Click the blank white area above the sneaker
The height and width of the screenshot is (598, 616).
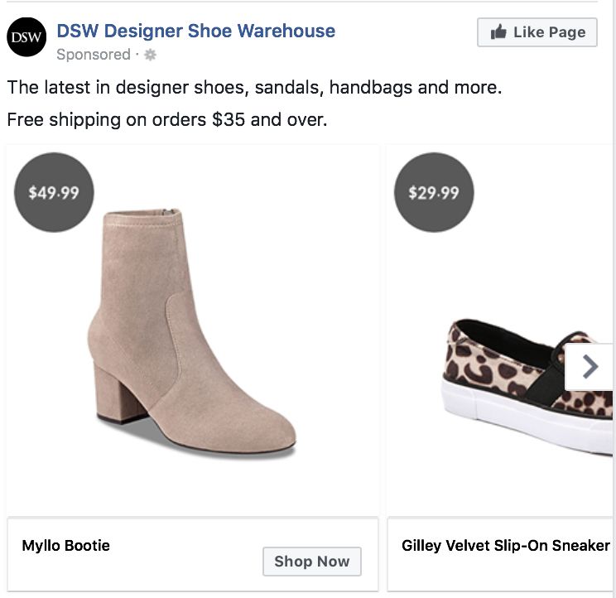click(530, 265)
